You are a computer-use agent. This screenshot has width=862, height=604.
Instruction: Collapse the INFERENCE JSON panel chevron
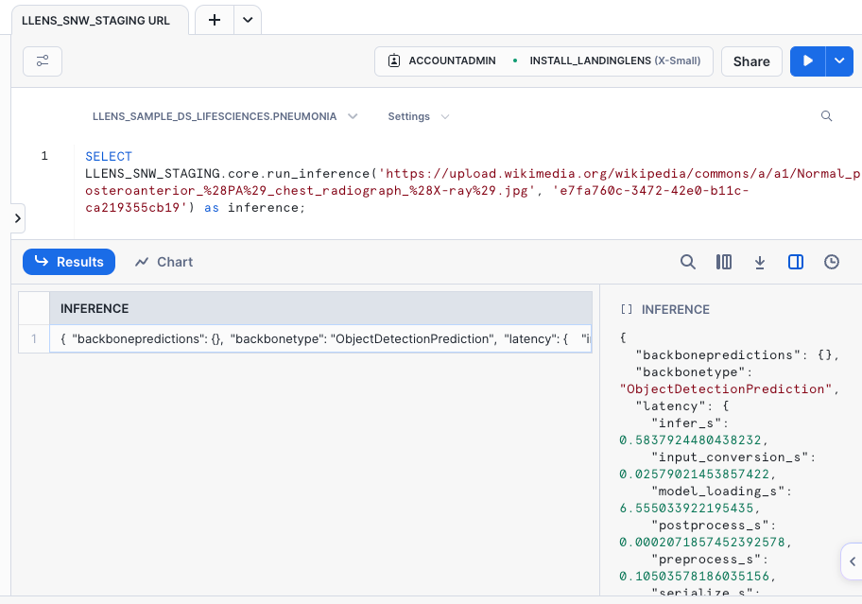click(853, 561)
